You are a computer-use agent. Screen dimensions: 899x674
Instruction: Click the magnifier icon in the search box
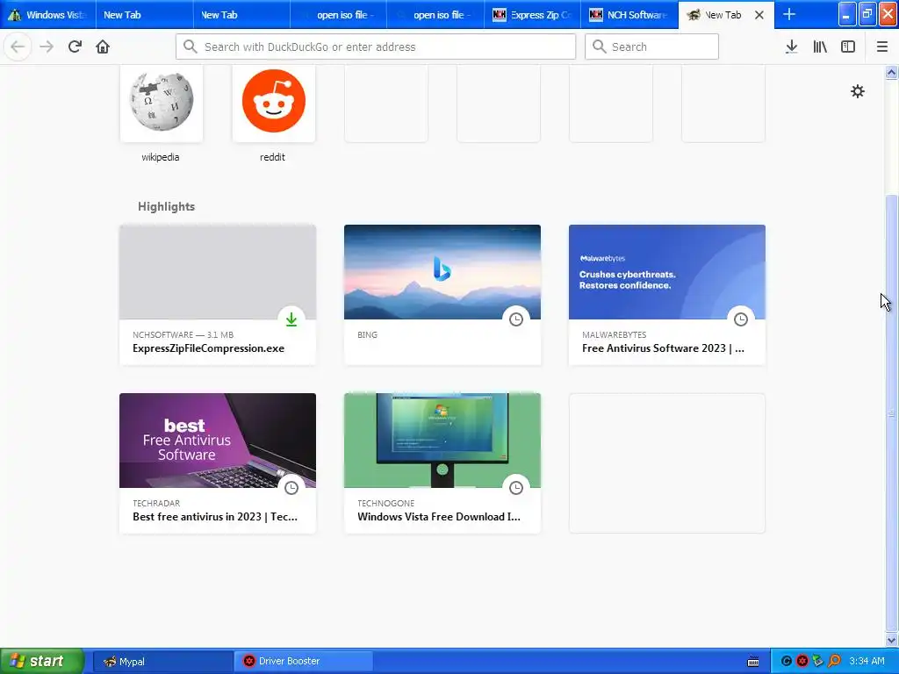pyautogui.click(x=599, y=47)
